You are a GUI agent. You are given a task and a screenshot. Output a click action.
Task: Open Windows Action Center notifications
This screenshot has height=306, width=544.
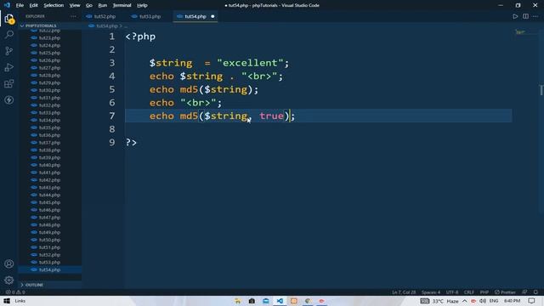click(532, 301)
